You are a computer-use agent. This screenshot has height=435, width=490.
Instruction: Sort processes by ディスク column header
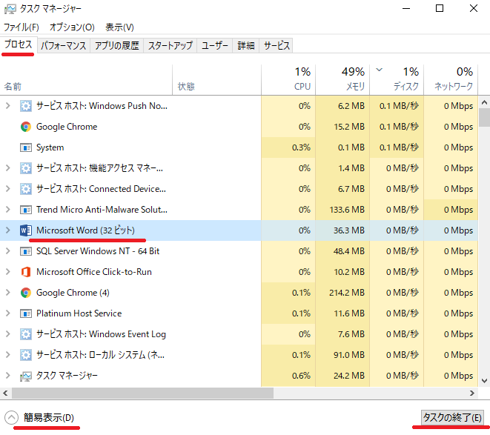click(x=397, y=80)
